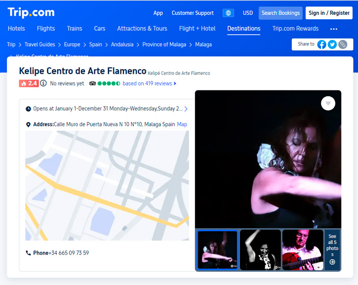
Task: Open Attractions & Tours tab
Action: tap(142, 29)
